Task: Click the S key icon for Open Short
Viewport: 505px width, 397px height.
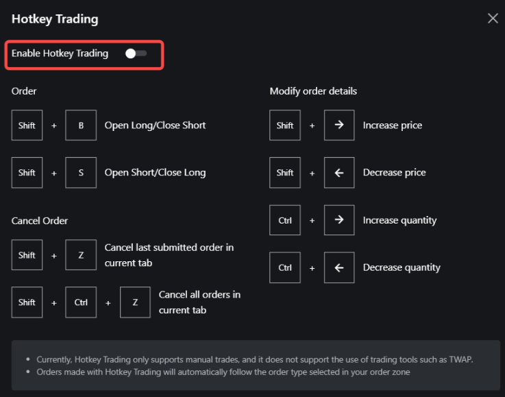Action: point(81,173)
